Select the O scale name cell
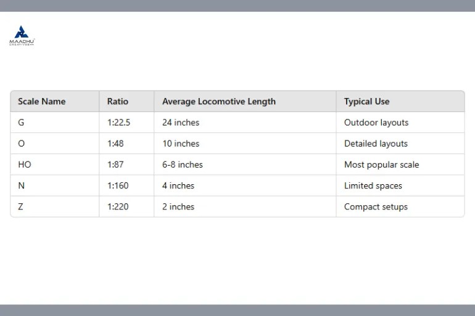The image size is (475, 316). 55,144
